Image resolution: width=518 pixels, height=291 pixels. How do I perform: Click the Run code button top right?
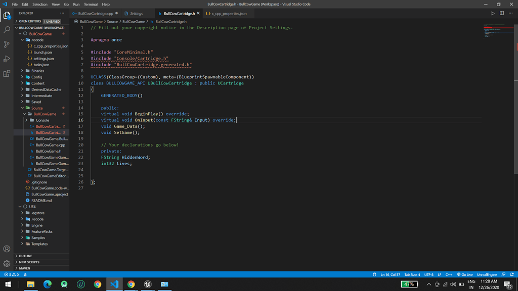coord(492,14)
